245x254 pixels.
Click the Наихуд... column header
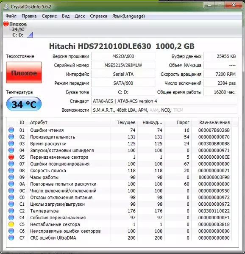click(x=151, y=122)
